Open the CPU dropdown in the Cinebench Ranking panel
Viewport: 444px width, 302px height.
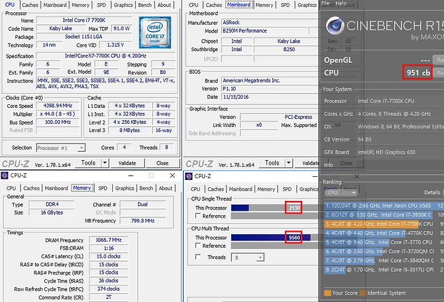pyautogui.click(x=341, y=192)
